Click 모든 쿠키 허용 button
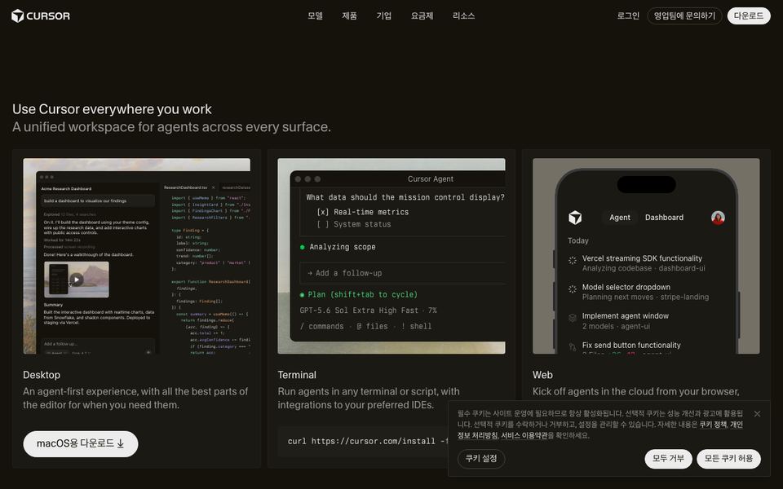The image size is (783, 489). click(728, 459)
